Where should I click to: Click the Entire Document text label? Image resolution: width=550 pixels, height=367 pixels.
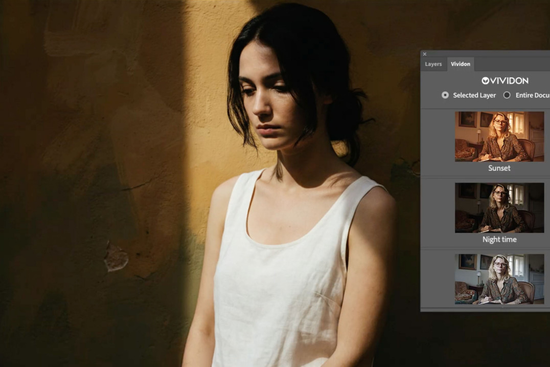click(532, 95)
